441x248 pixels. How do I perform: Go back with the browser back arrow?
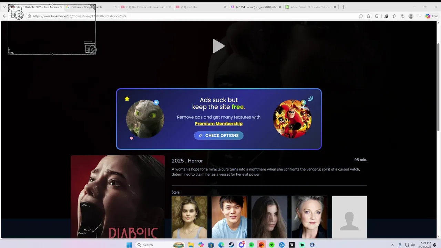coord(4,16)
